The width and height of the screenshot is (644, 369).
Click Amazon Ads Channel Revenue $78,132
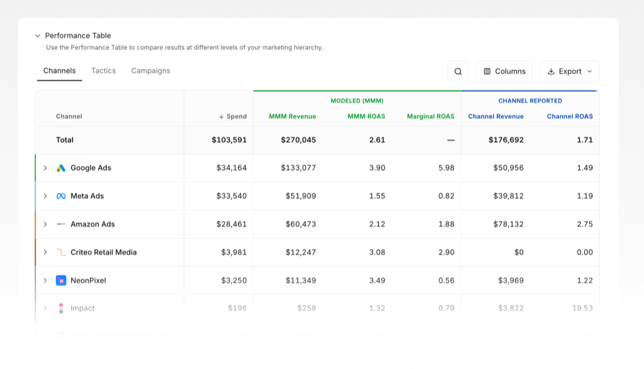coord(509,224)
